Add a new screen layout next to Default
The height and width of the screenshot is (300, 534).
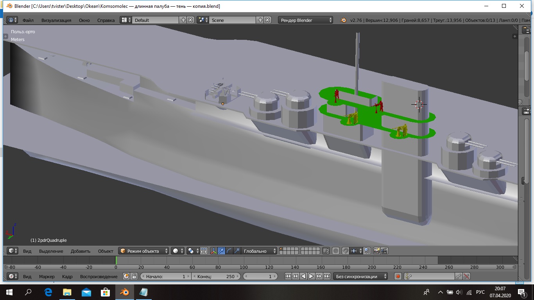click(183, 20)
